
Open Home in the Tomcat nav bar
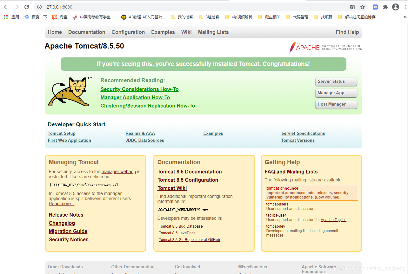(55, 32)
